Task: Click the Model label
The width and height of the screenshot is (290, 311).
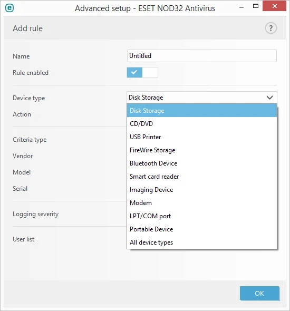Action: coord(22,172)
